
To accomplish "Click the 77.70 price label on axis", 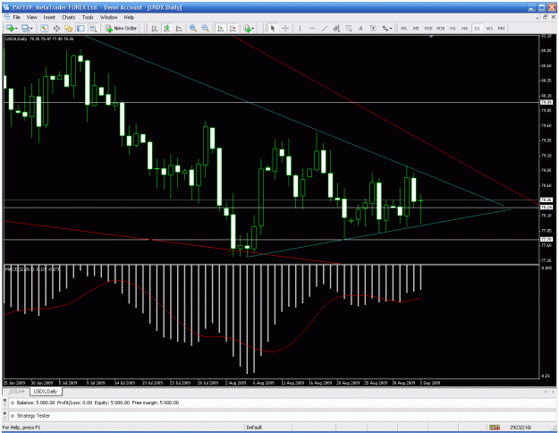I will (546, 239).
